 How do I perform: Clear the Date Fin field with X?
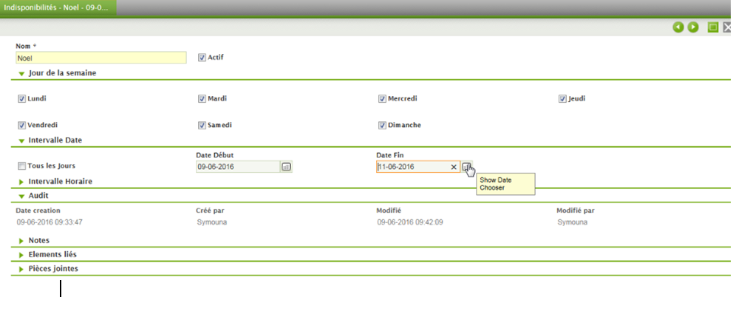(x=454, y=167)
